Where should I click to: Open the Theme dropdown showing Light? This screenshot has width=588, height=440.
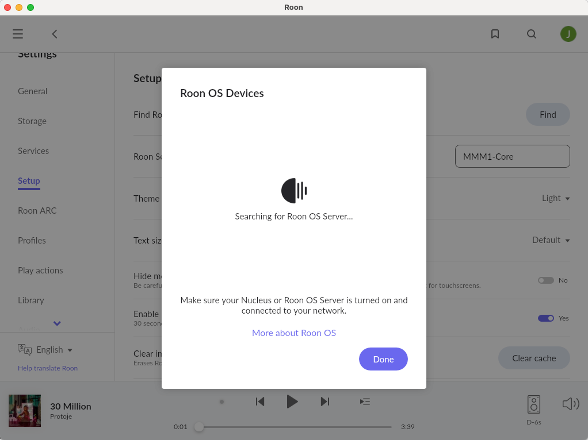point(556,198)
